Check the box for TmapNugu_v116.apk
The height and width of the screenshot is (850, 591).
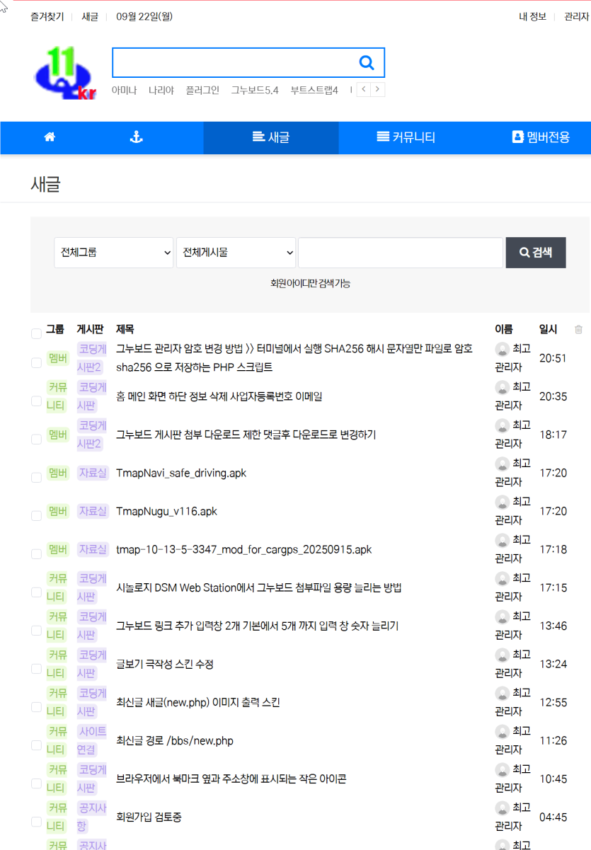36,516
